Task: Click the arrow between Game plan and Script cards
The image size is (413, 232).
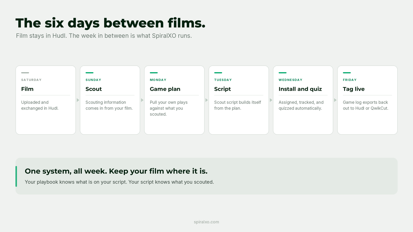Action: (206, 100)
